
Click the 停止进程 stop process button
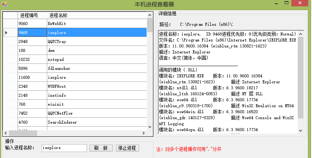(127, 148)
